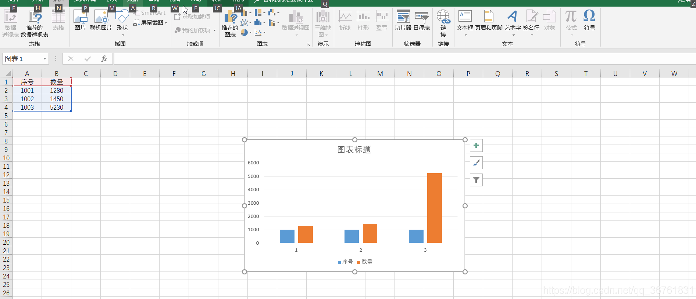Click the chart elements plus button
The height and width of the screenshot is (299, 696).
click(476, 146)
